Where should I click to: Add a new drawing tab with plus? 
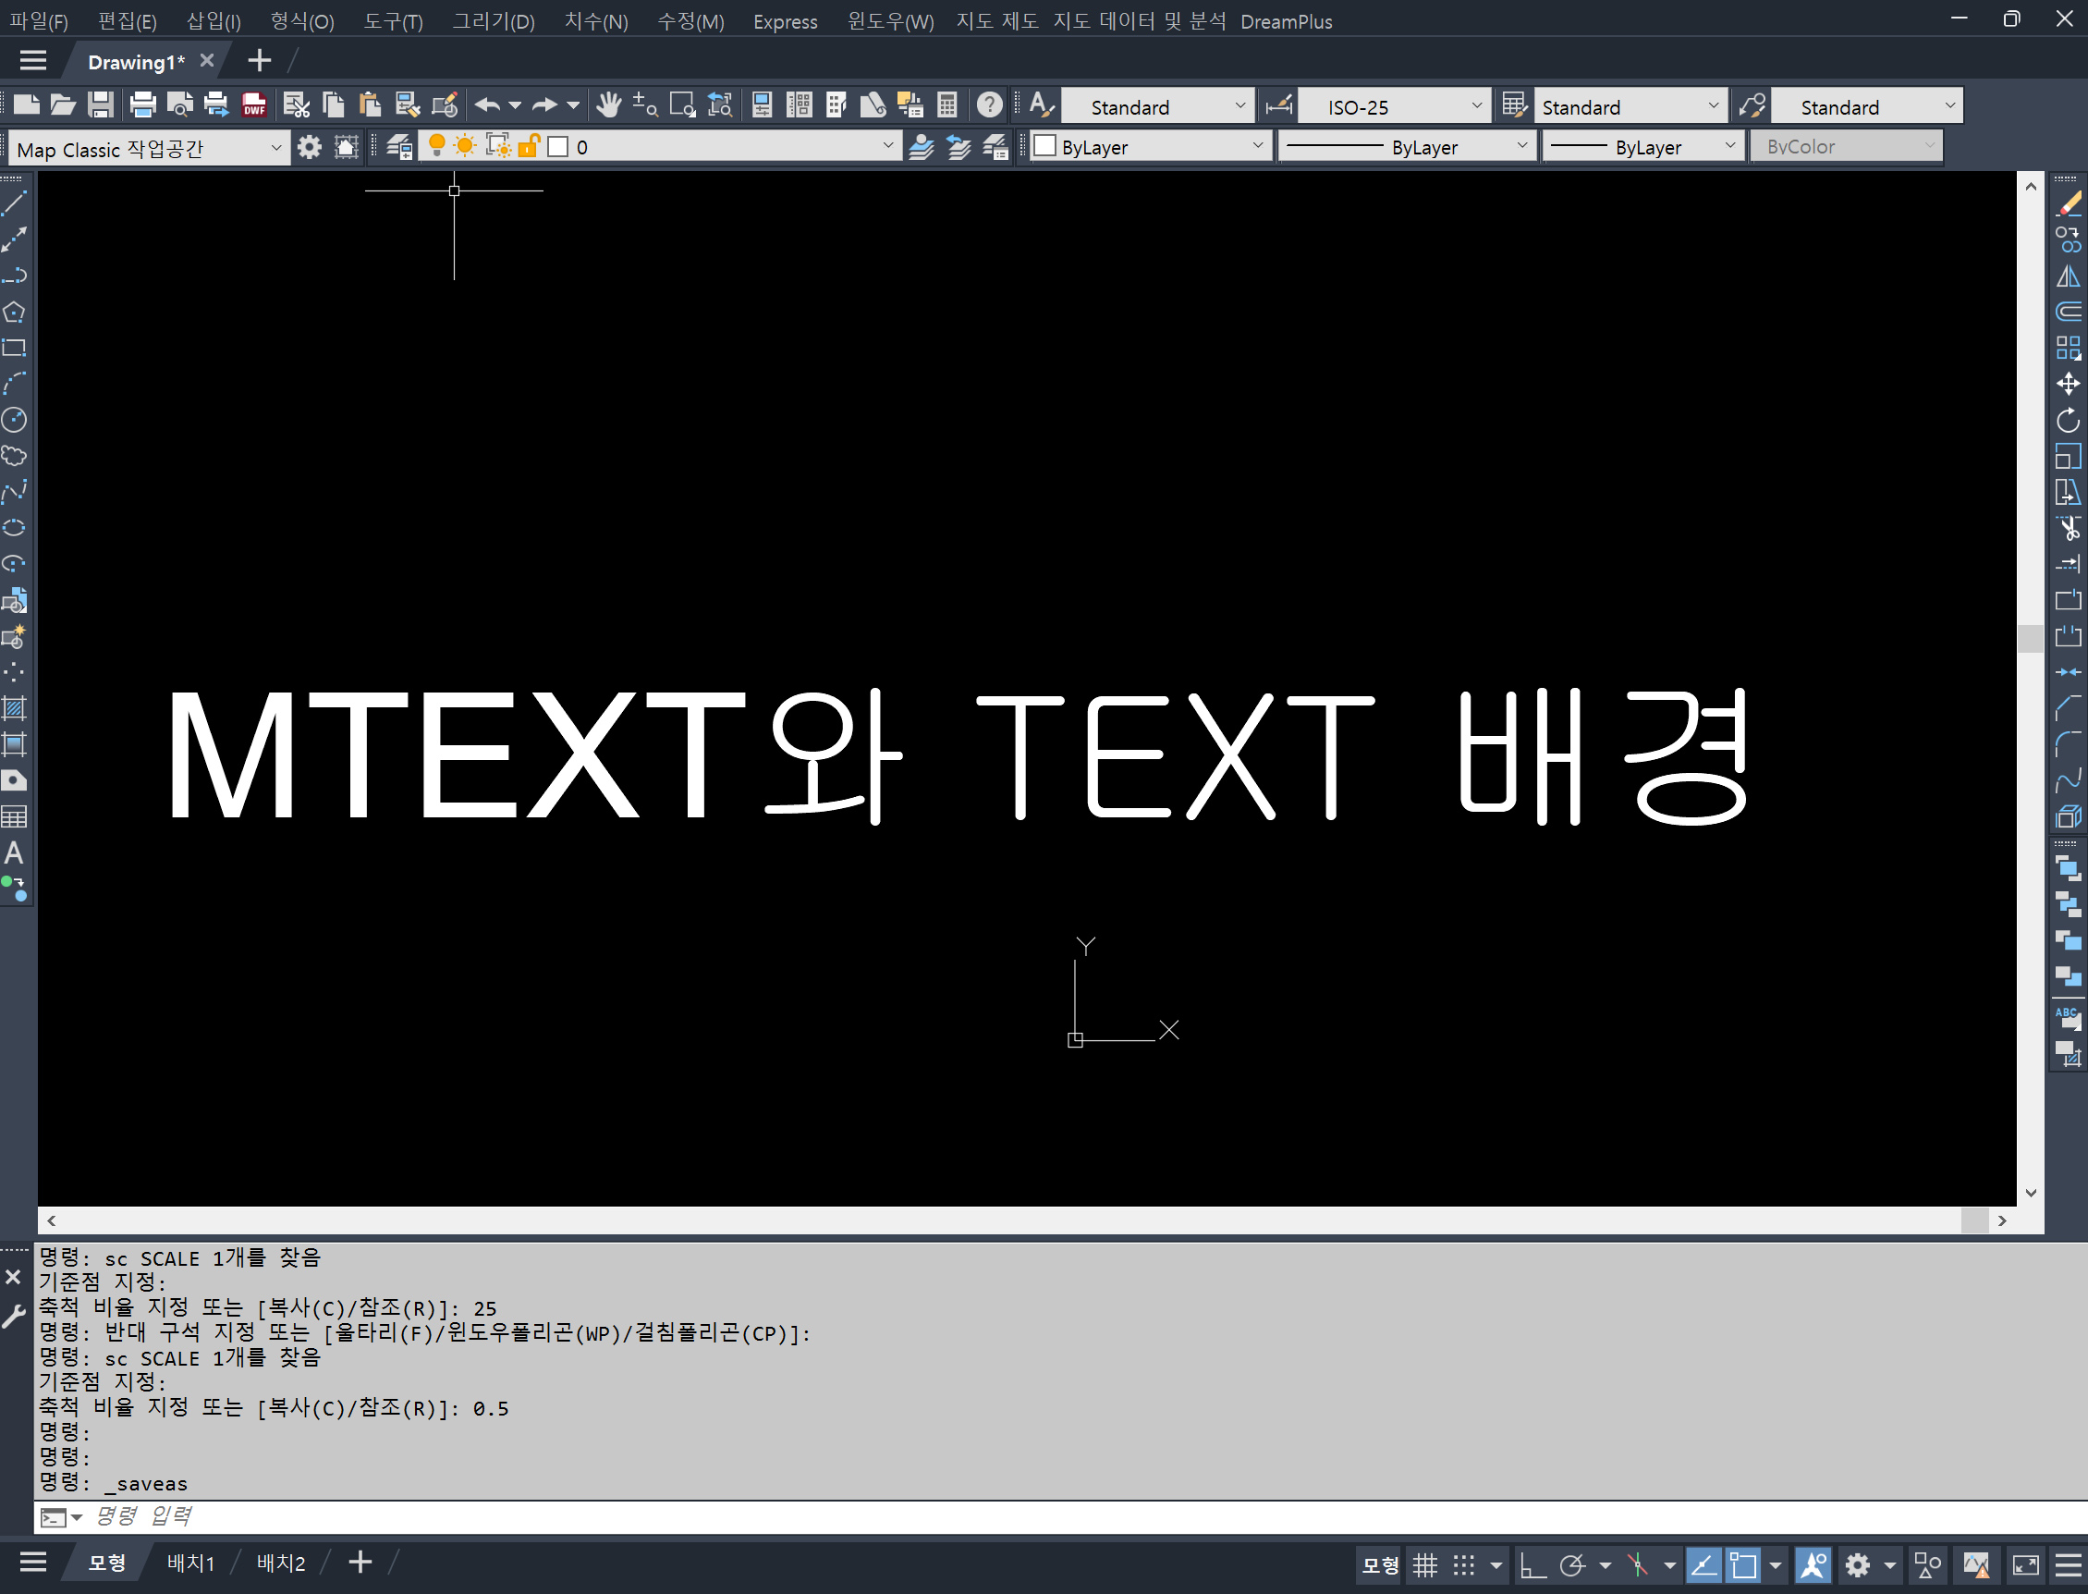click(259, 62)
